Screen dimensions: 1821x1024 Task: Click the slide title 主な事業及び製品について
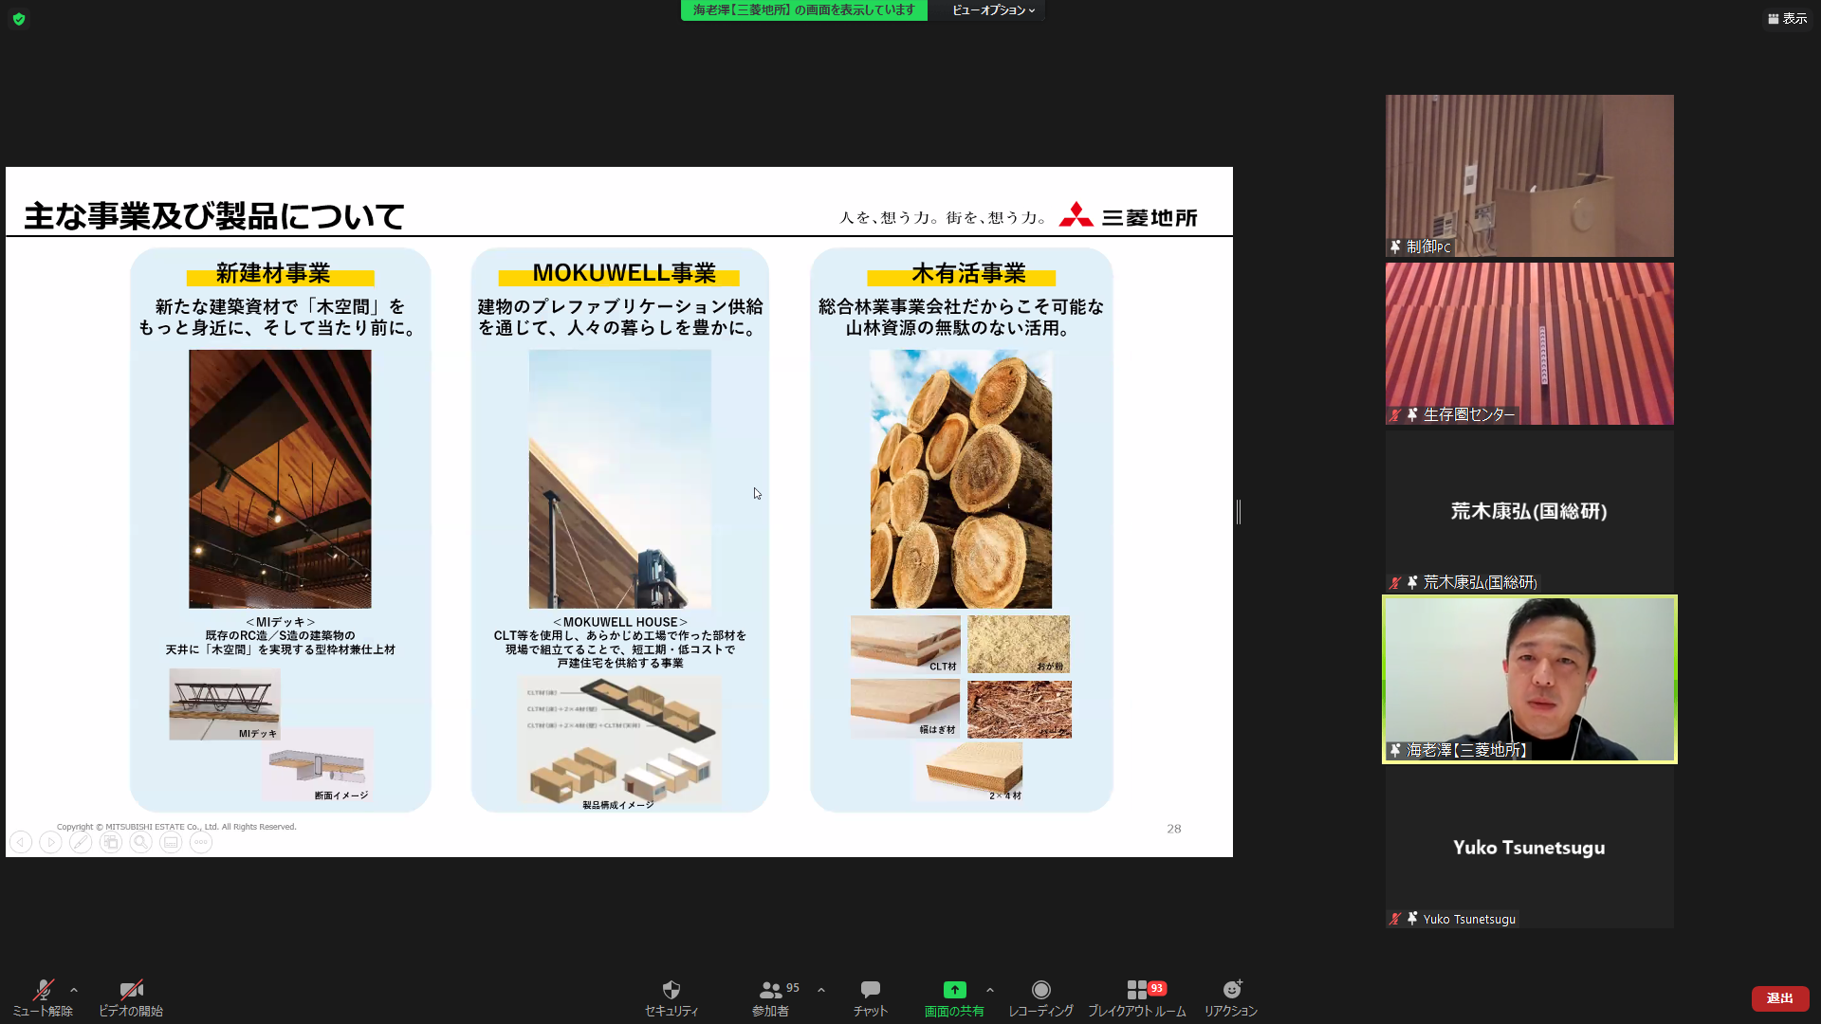214,215
